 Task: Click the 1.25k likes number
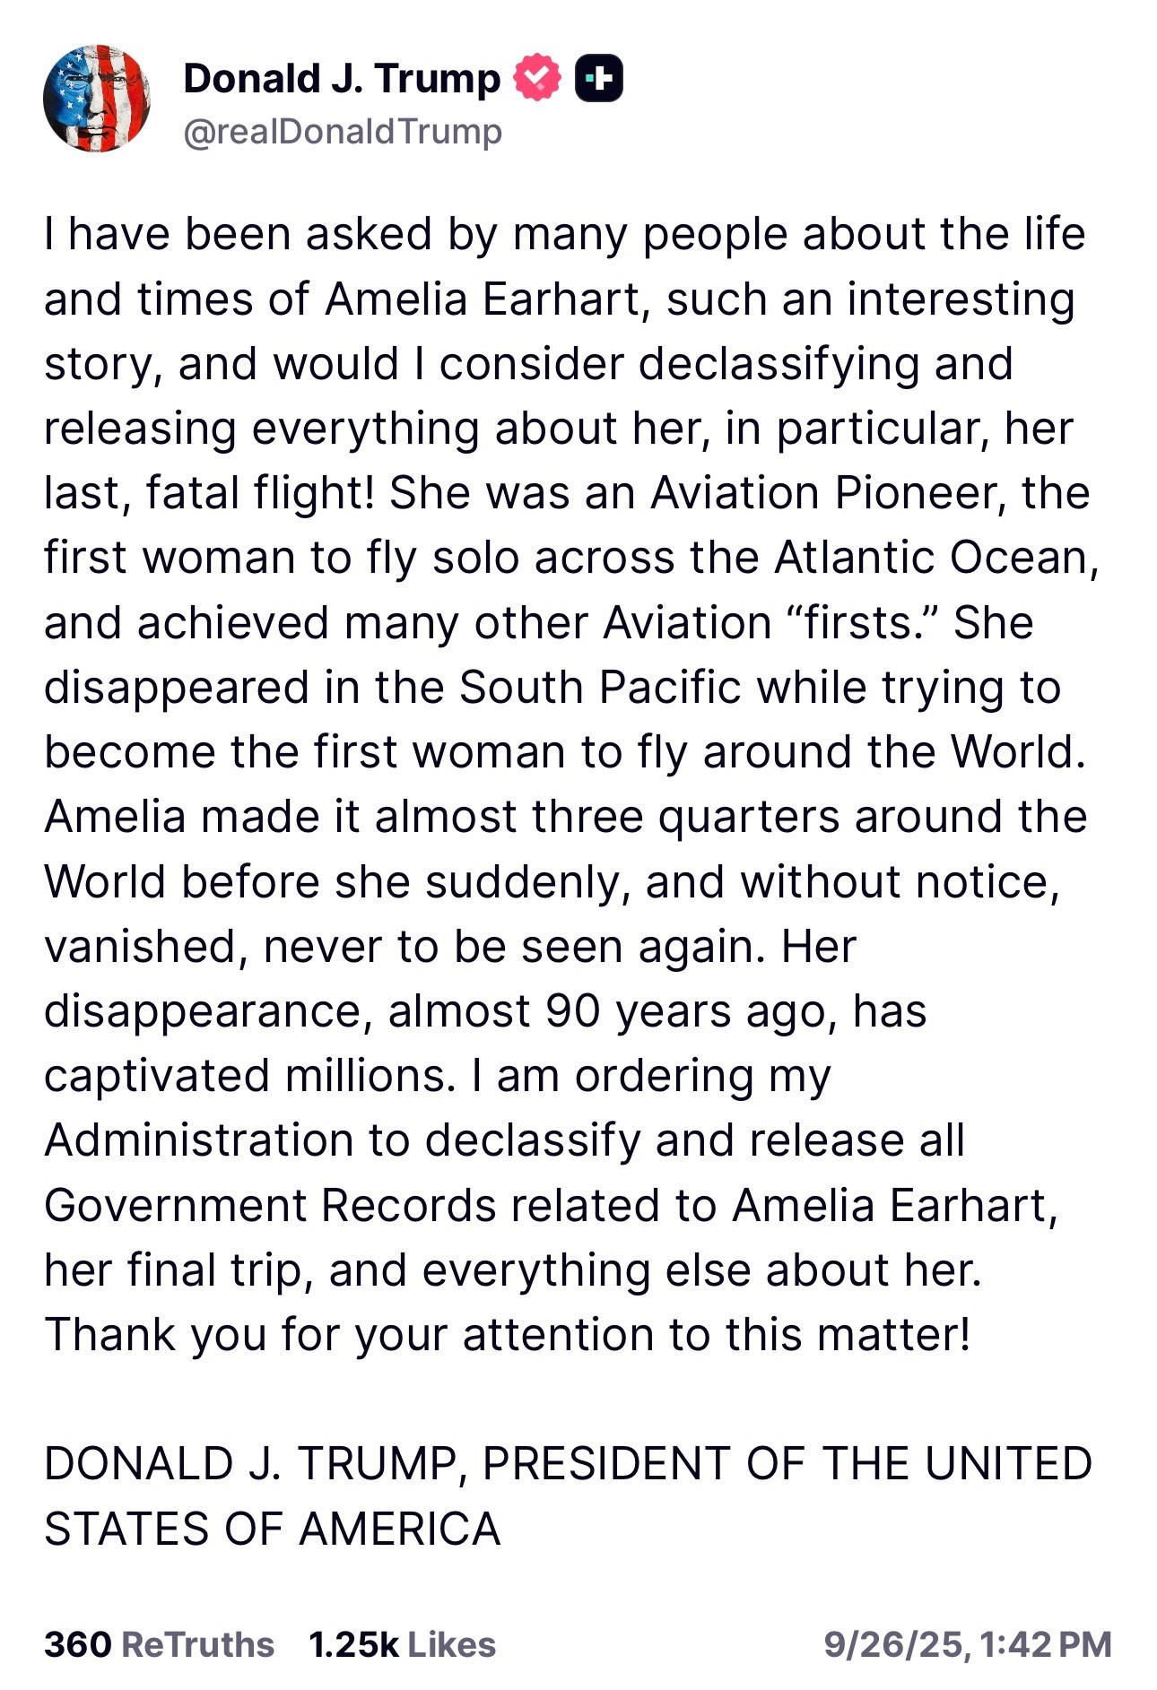353,1644
